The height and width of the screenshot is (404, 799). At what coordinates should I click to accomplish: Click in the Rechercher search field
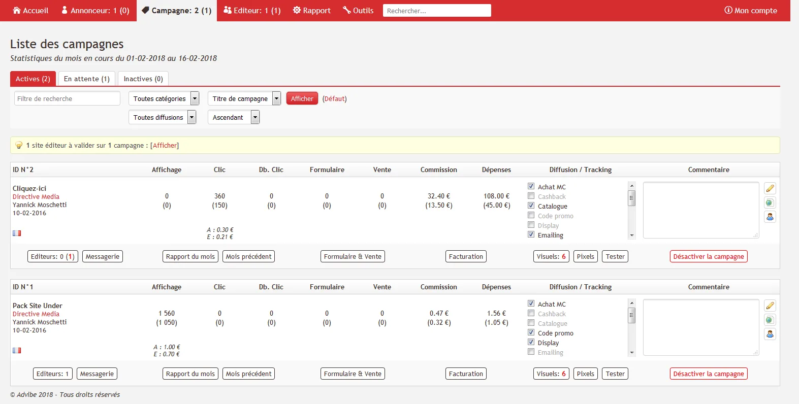click(x=437, y=11)
